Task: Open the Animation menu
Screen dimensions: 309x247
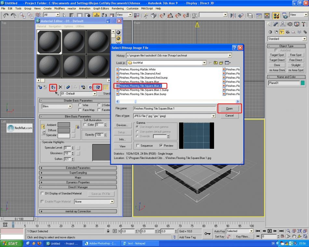Action: [85, 8]
